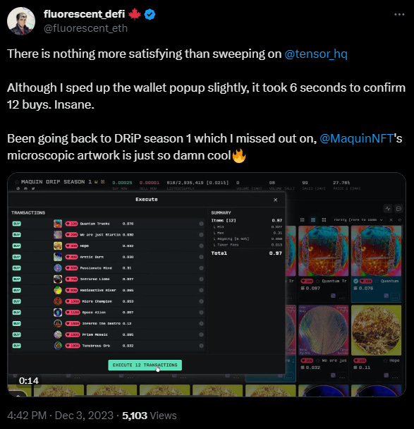
Task: Close the Execute dialog with the X
Action: 275,200
